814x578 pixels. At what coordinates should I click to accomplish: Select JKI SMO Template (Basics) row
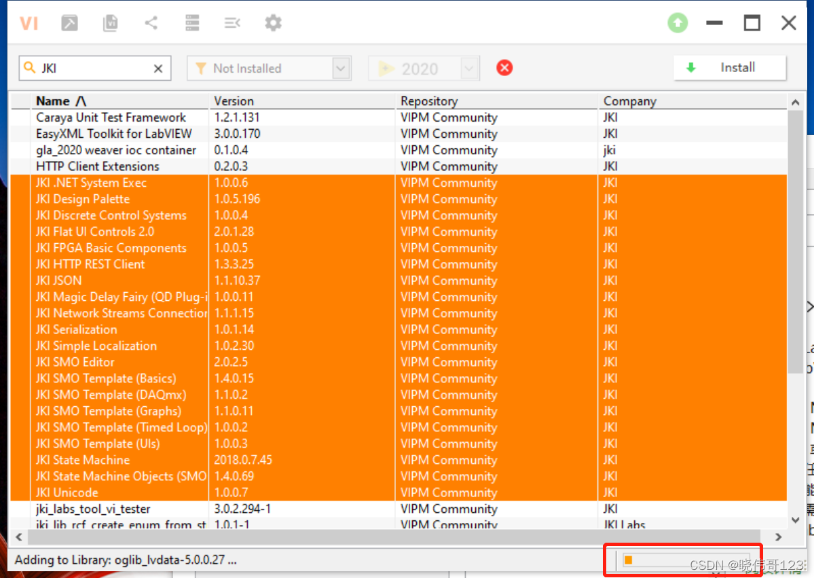(x=399, y=378)
